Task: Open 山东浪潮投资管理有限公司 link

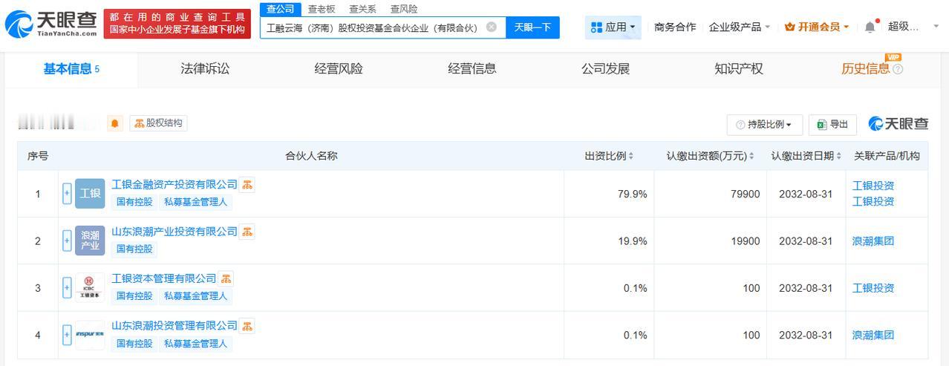Action: point(175,325)
